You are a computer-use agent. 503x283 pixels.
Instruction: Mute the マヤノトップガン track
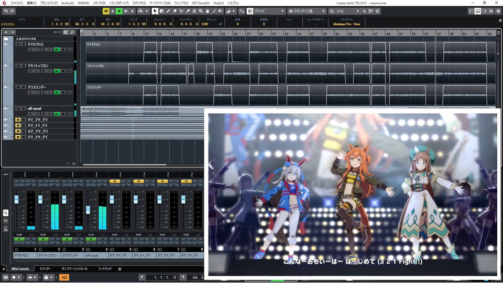(18, 66)
